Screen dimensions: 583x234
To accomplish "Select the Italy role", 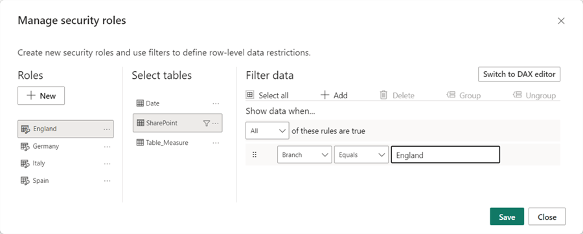I will 65,164.
